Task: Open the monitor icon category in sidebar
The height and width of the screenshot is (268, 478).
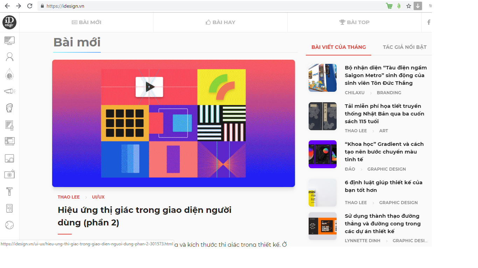Action: [x=9, y=40]
